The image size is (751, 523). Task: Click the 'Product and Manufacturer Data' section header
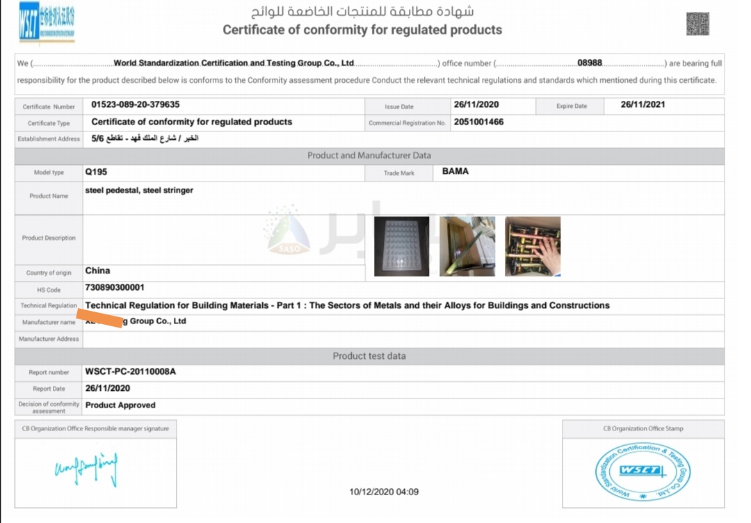click(369, 155)
